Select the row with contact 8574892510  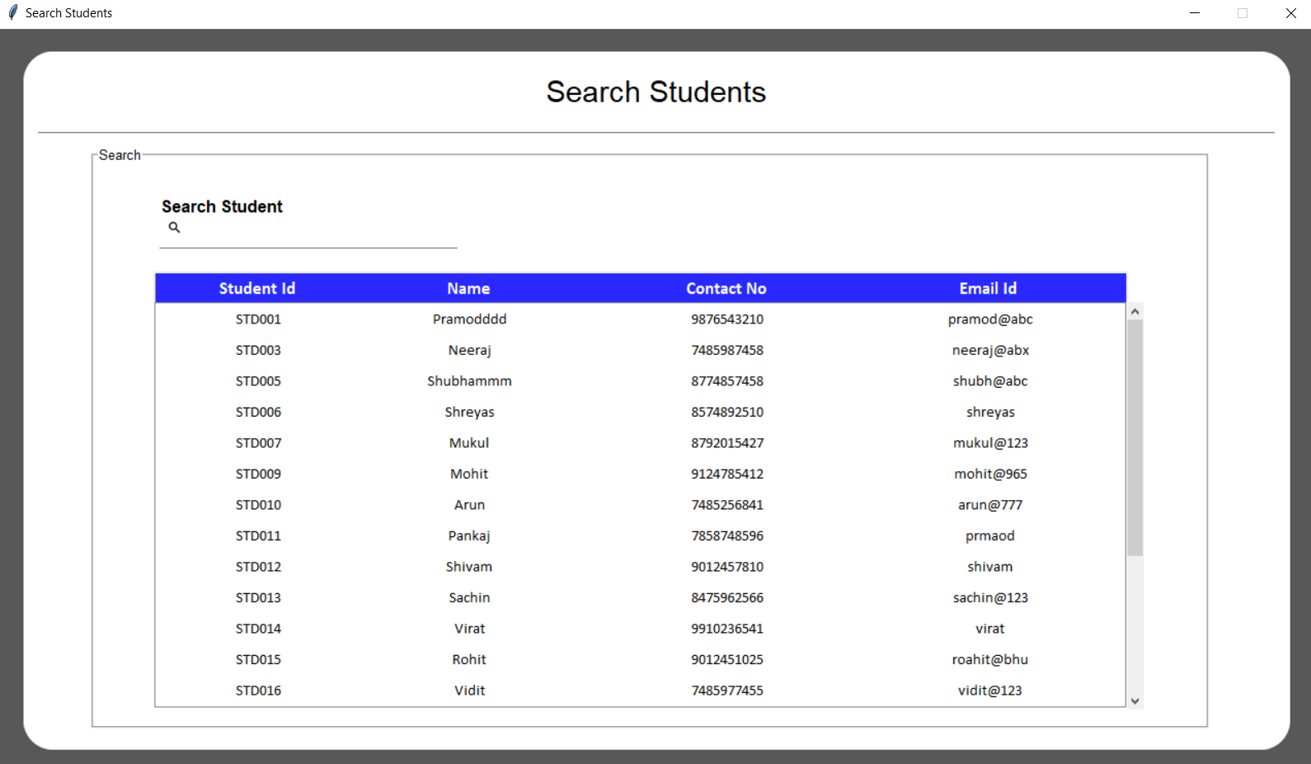pos(726,413)
